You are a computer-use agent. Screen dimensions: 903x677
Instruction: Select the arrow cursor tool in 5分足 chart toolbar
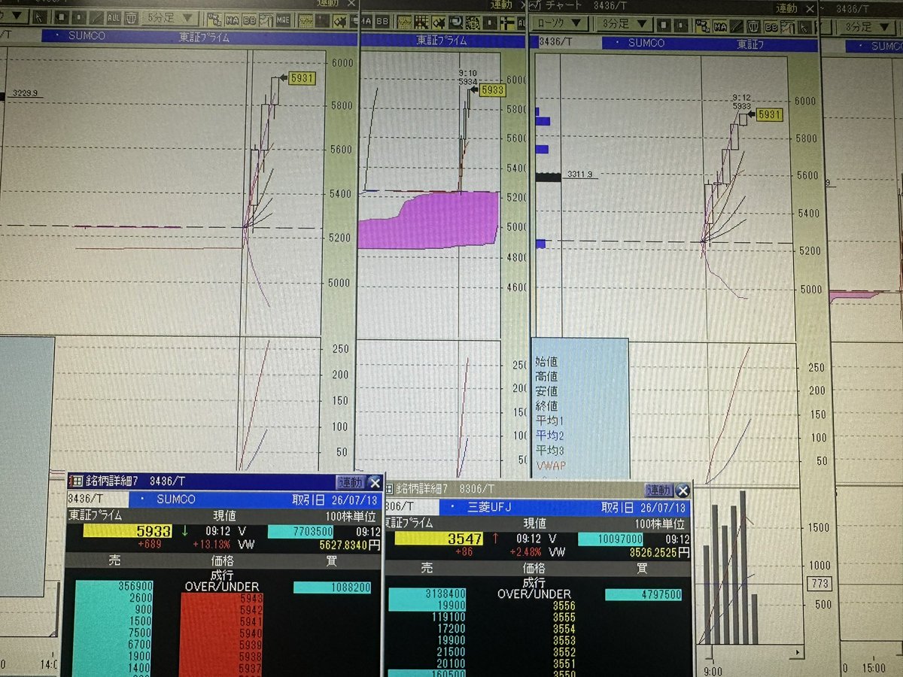click(x=39, y=17)
